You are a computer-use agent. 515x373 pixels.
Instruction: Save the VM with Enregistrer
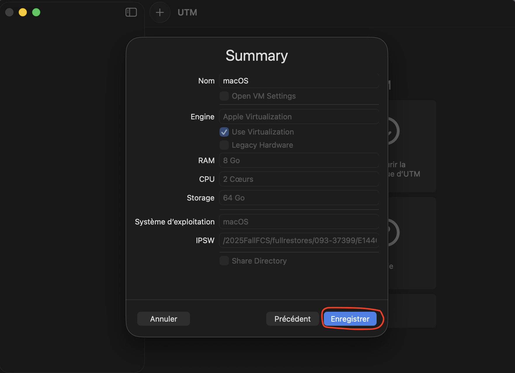click(x=350, y=319)
